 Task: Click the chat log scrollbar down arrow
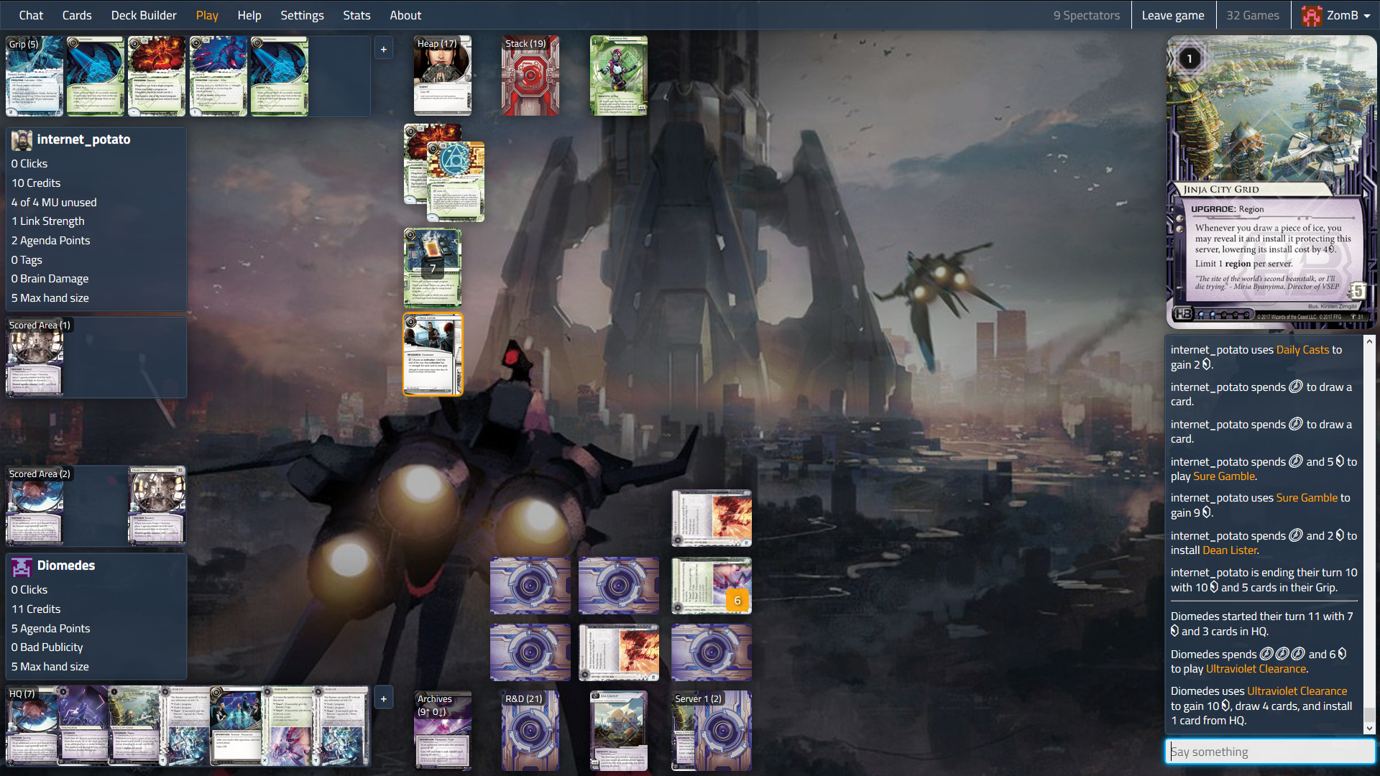[1368, 728]
